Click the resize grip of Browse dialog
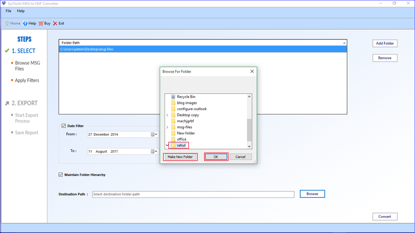This screenshot has height=233, width=415. 254,161
